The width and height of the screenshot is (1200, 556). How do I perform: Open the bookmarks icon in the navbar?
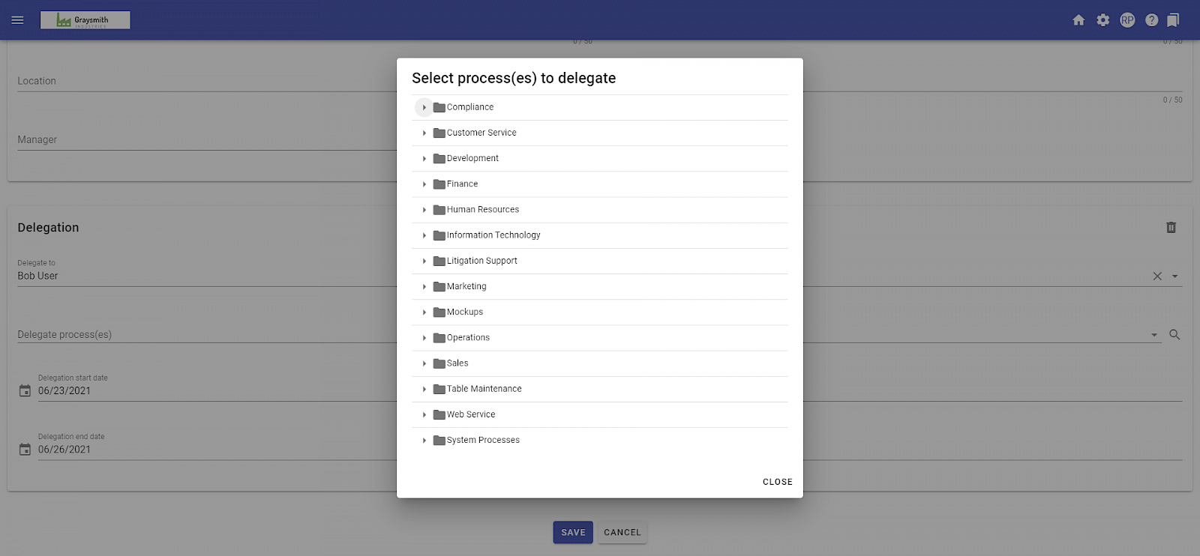pos(1172,20)
